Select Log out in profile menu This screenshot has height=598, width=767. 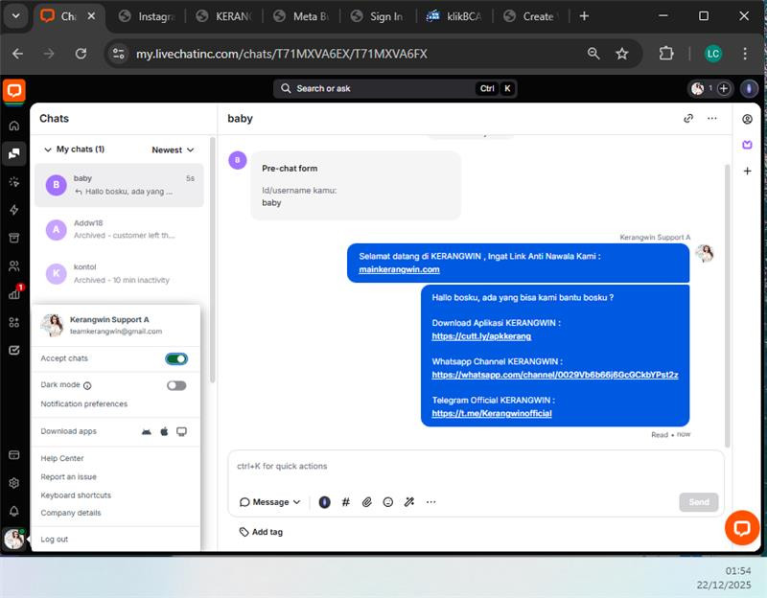pyautogui.click(x=55, y=539)
